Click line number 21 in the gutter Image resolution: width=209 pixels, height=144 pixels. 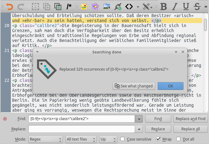click(7, 50)
